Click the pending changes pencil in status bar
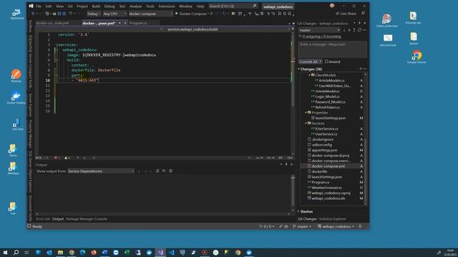Viewport: 458px width, 257px height. click(x=283, y=226)
